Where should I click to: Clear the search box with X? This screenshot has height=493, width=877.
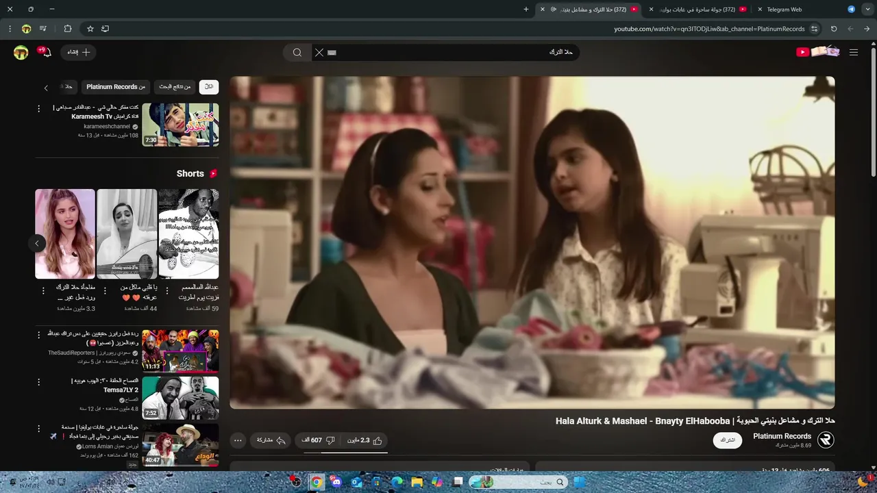point(319,52)
